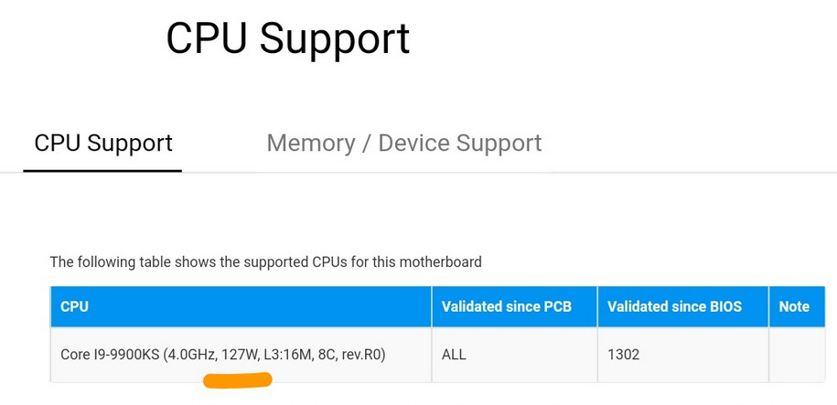Click the rev.R0 revision text
Image resolution: width=837 pixels, height=405 pixels.
tap(363, 354)
